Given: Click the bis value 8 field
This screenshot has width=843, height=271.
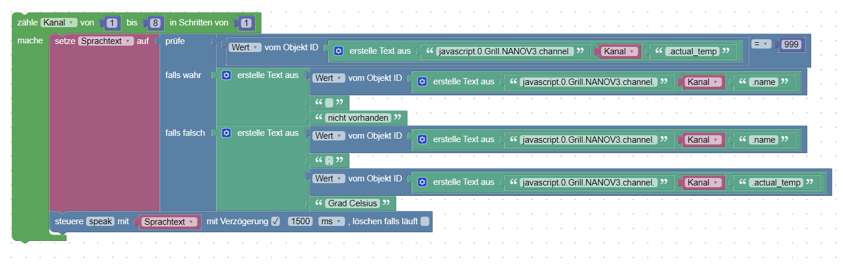Looking at the screenshot, I should click(154, 23).
